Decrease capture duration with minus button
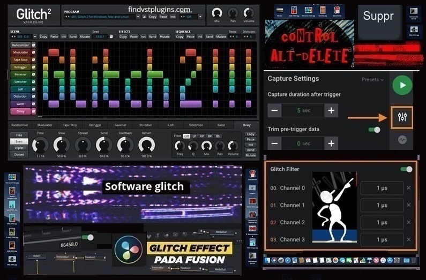The image size is (426, 280). point(274,110)
